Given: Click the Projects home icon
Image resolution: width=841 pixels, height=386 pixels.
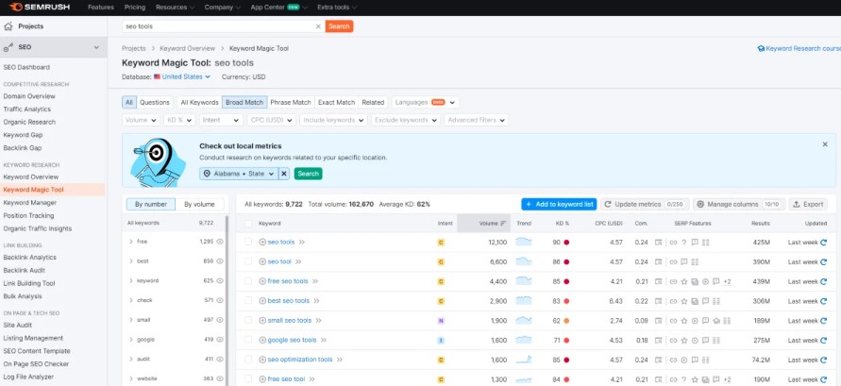Looking at the screenshot, I should pyautogui.click(x=9, y=26).
